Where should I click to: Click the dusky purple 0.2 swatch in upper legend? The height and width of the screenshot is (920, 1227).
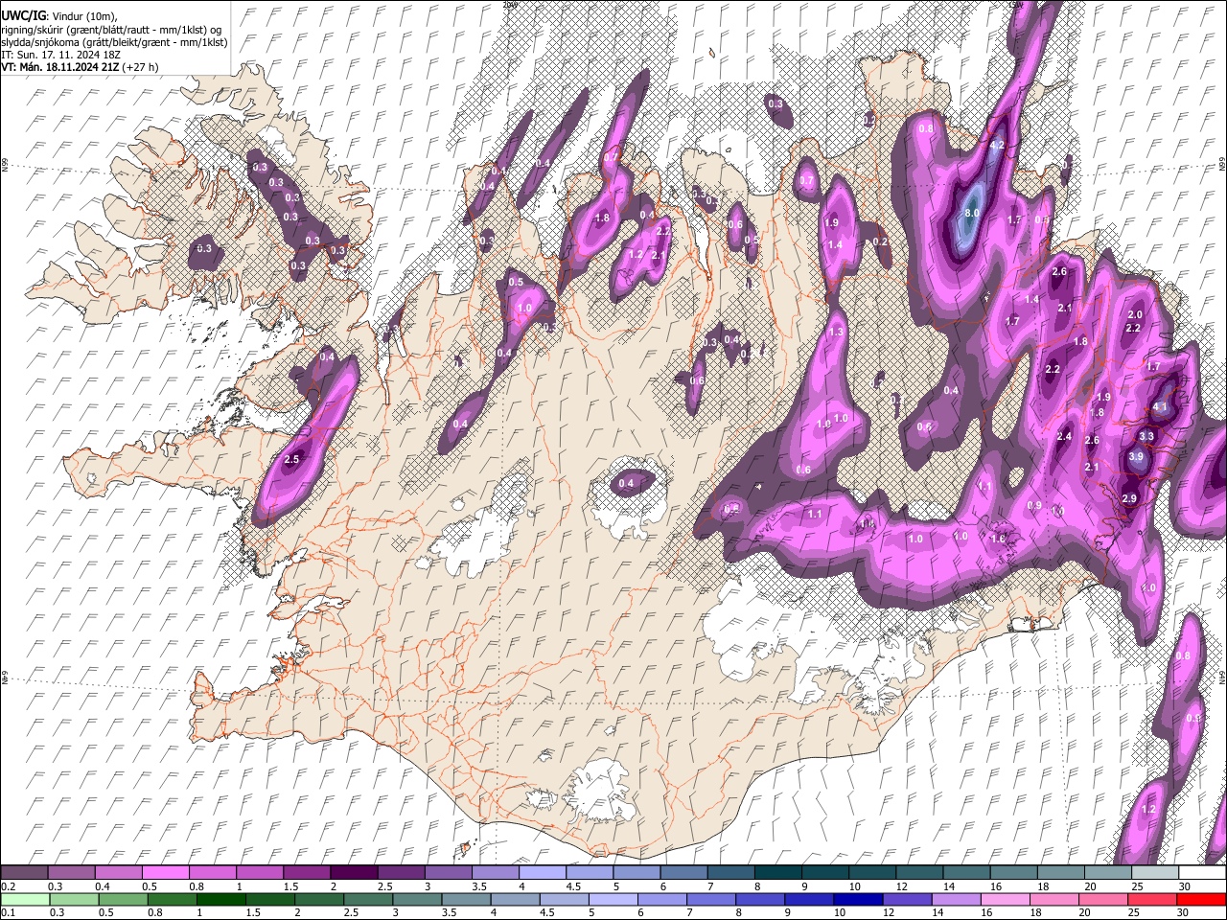[x=24, y=873]
